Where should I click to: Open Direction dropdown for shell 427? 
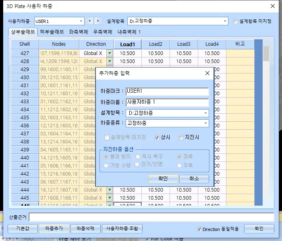[110, 53]
